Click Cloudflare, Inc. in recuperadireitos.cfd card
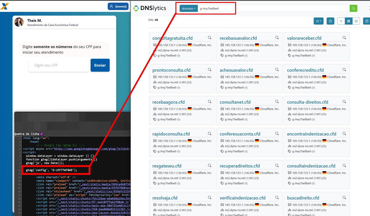The height and width of the screenshot is (216, 370). click(x=269, y=173)
